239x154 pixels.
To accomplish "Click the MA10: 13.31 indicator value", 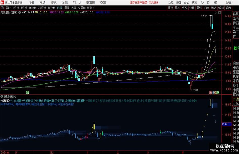I will click(42, 12).
